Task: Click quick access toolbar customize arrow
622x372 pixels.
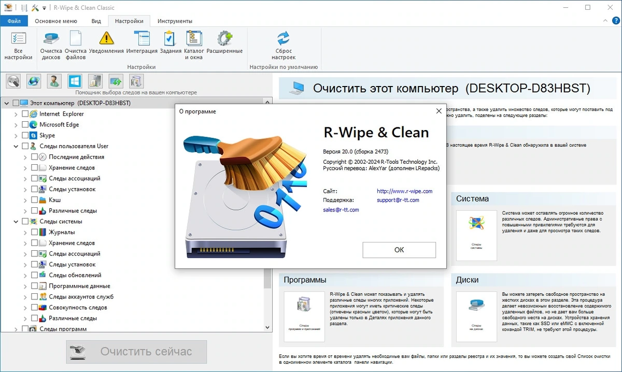Action: tap(44, 8)
